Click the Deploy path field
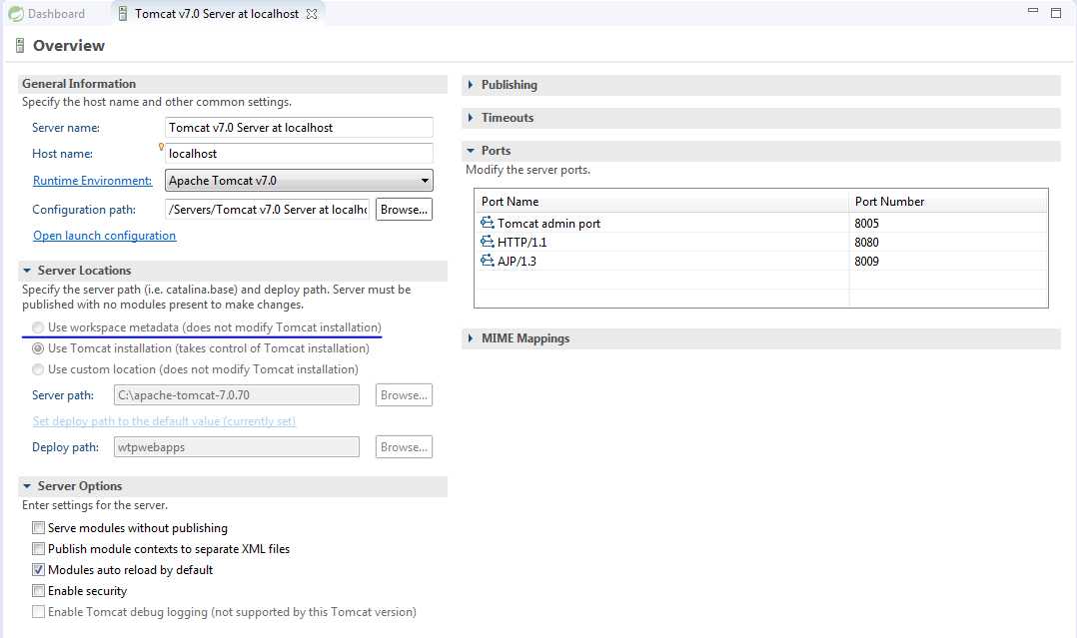The image size is (1077, 638). (x=236, y=447)
